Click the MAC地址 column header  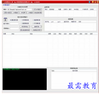tap(76, 9)
